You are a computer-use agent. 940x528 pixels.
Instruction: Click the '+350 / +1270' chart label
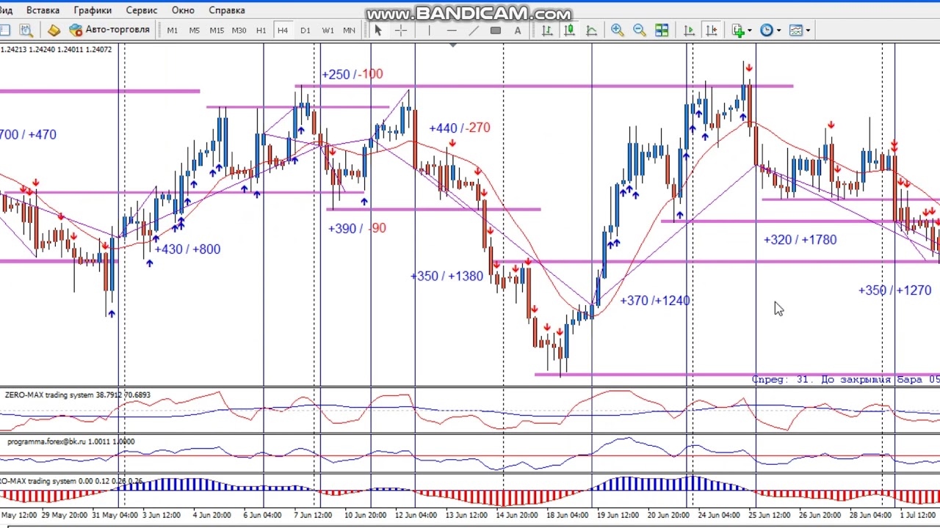click(x=894, y=290)
